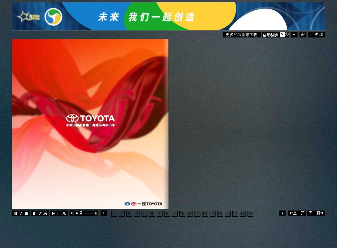Click the Toyota magazine cover page

tap(90, 124)
